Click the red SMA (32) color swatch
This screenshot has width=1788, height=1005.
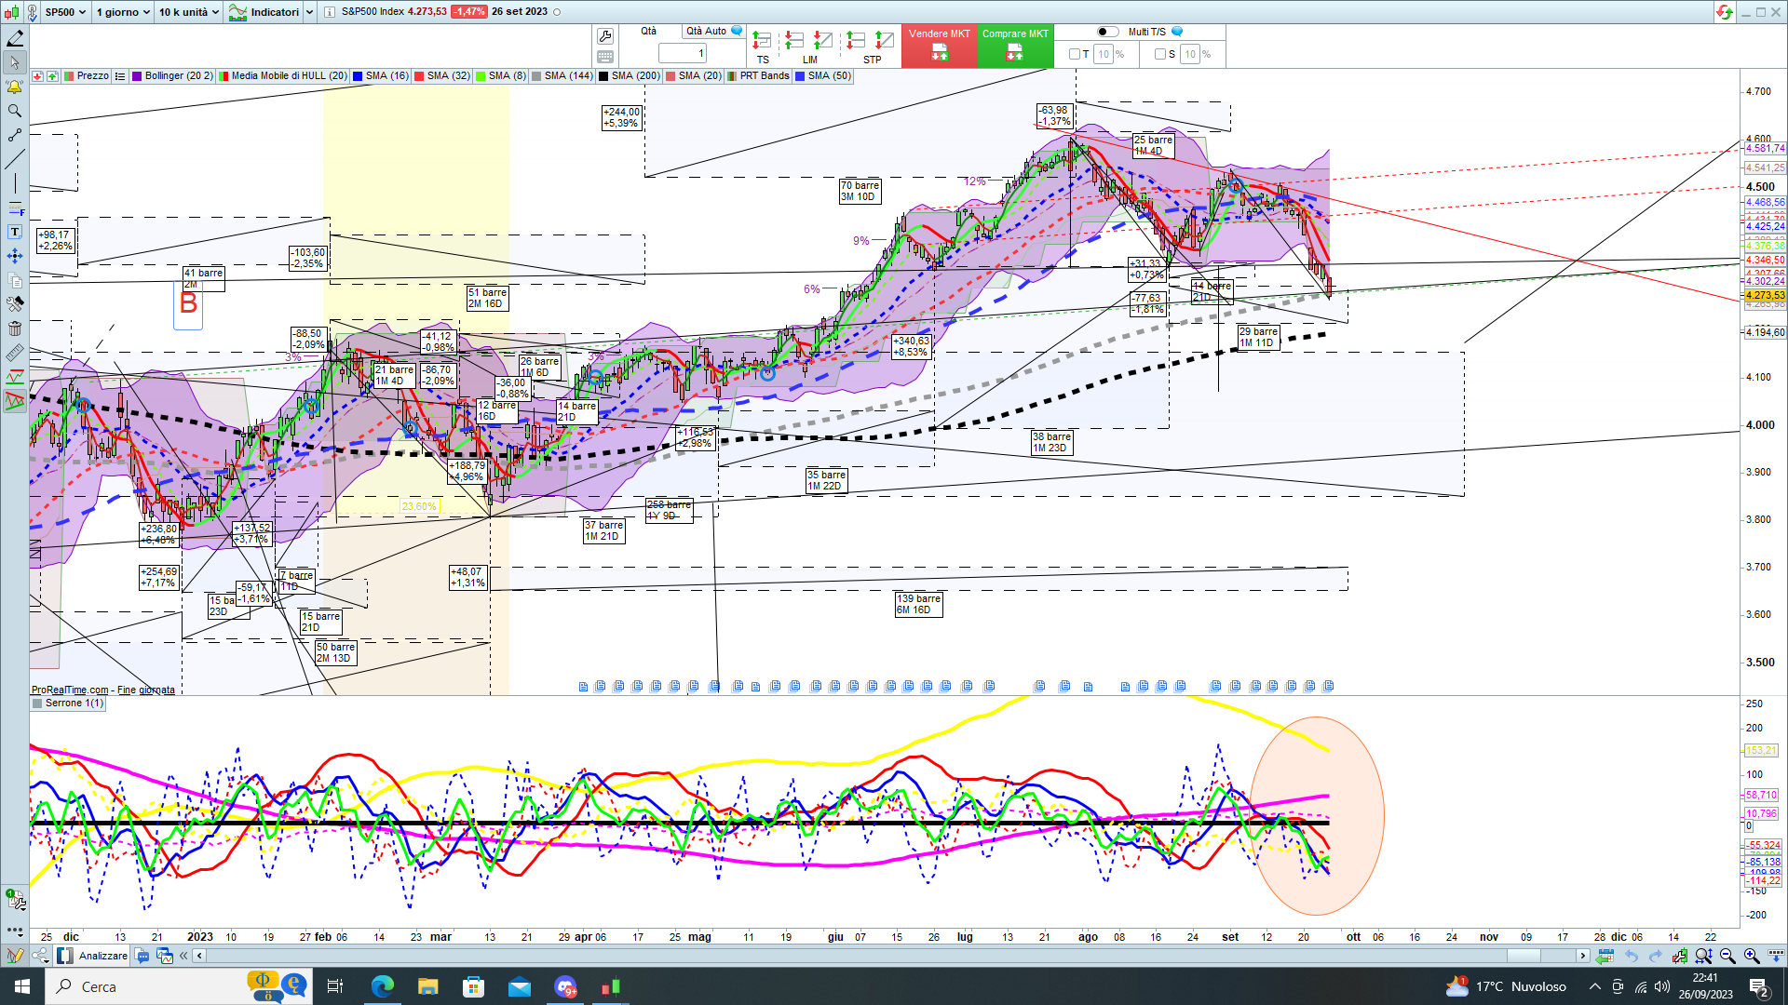(420, 76)
